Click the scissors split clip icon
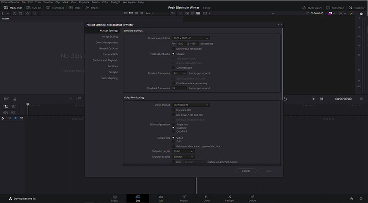 click(15, 99)
